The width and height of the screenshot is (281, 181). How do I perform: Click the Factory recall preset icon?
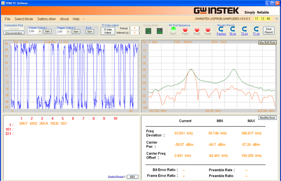coord(221,29)
